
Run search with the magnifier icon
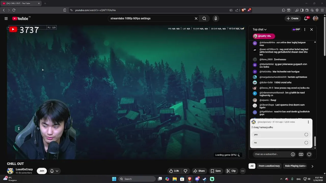(x=204, y=18)
